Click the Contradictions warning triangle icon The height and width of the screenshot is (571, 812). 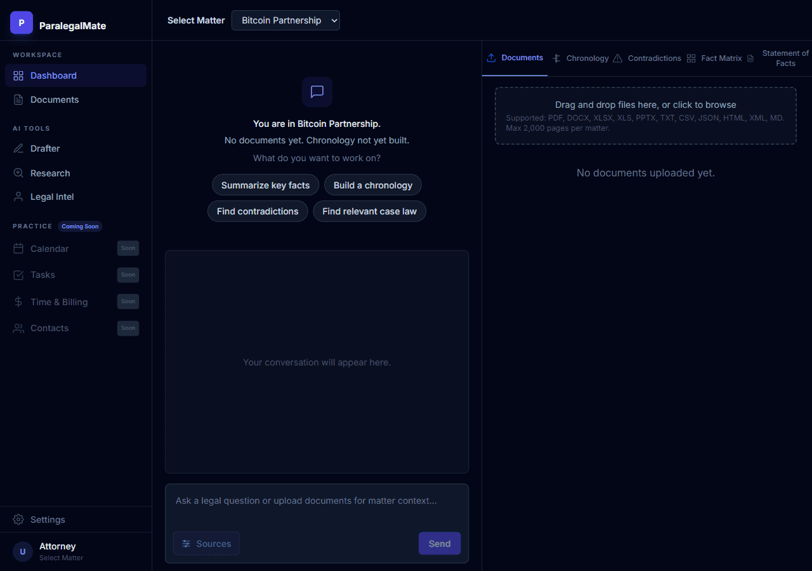(617, 58)
